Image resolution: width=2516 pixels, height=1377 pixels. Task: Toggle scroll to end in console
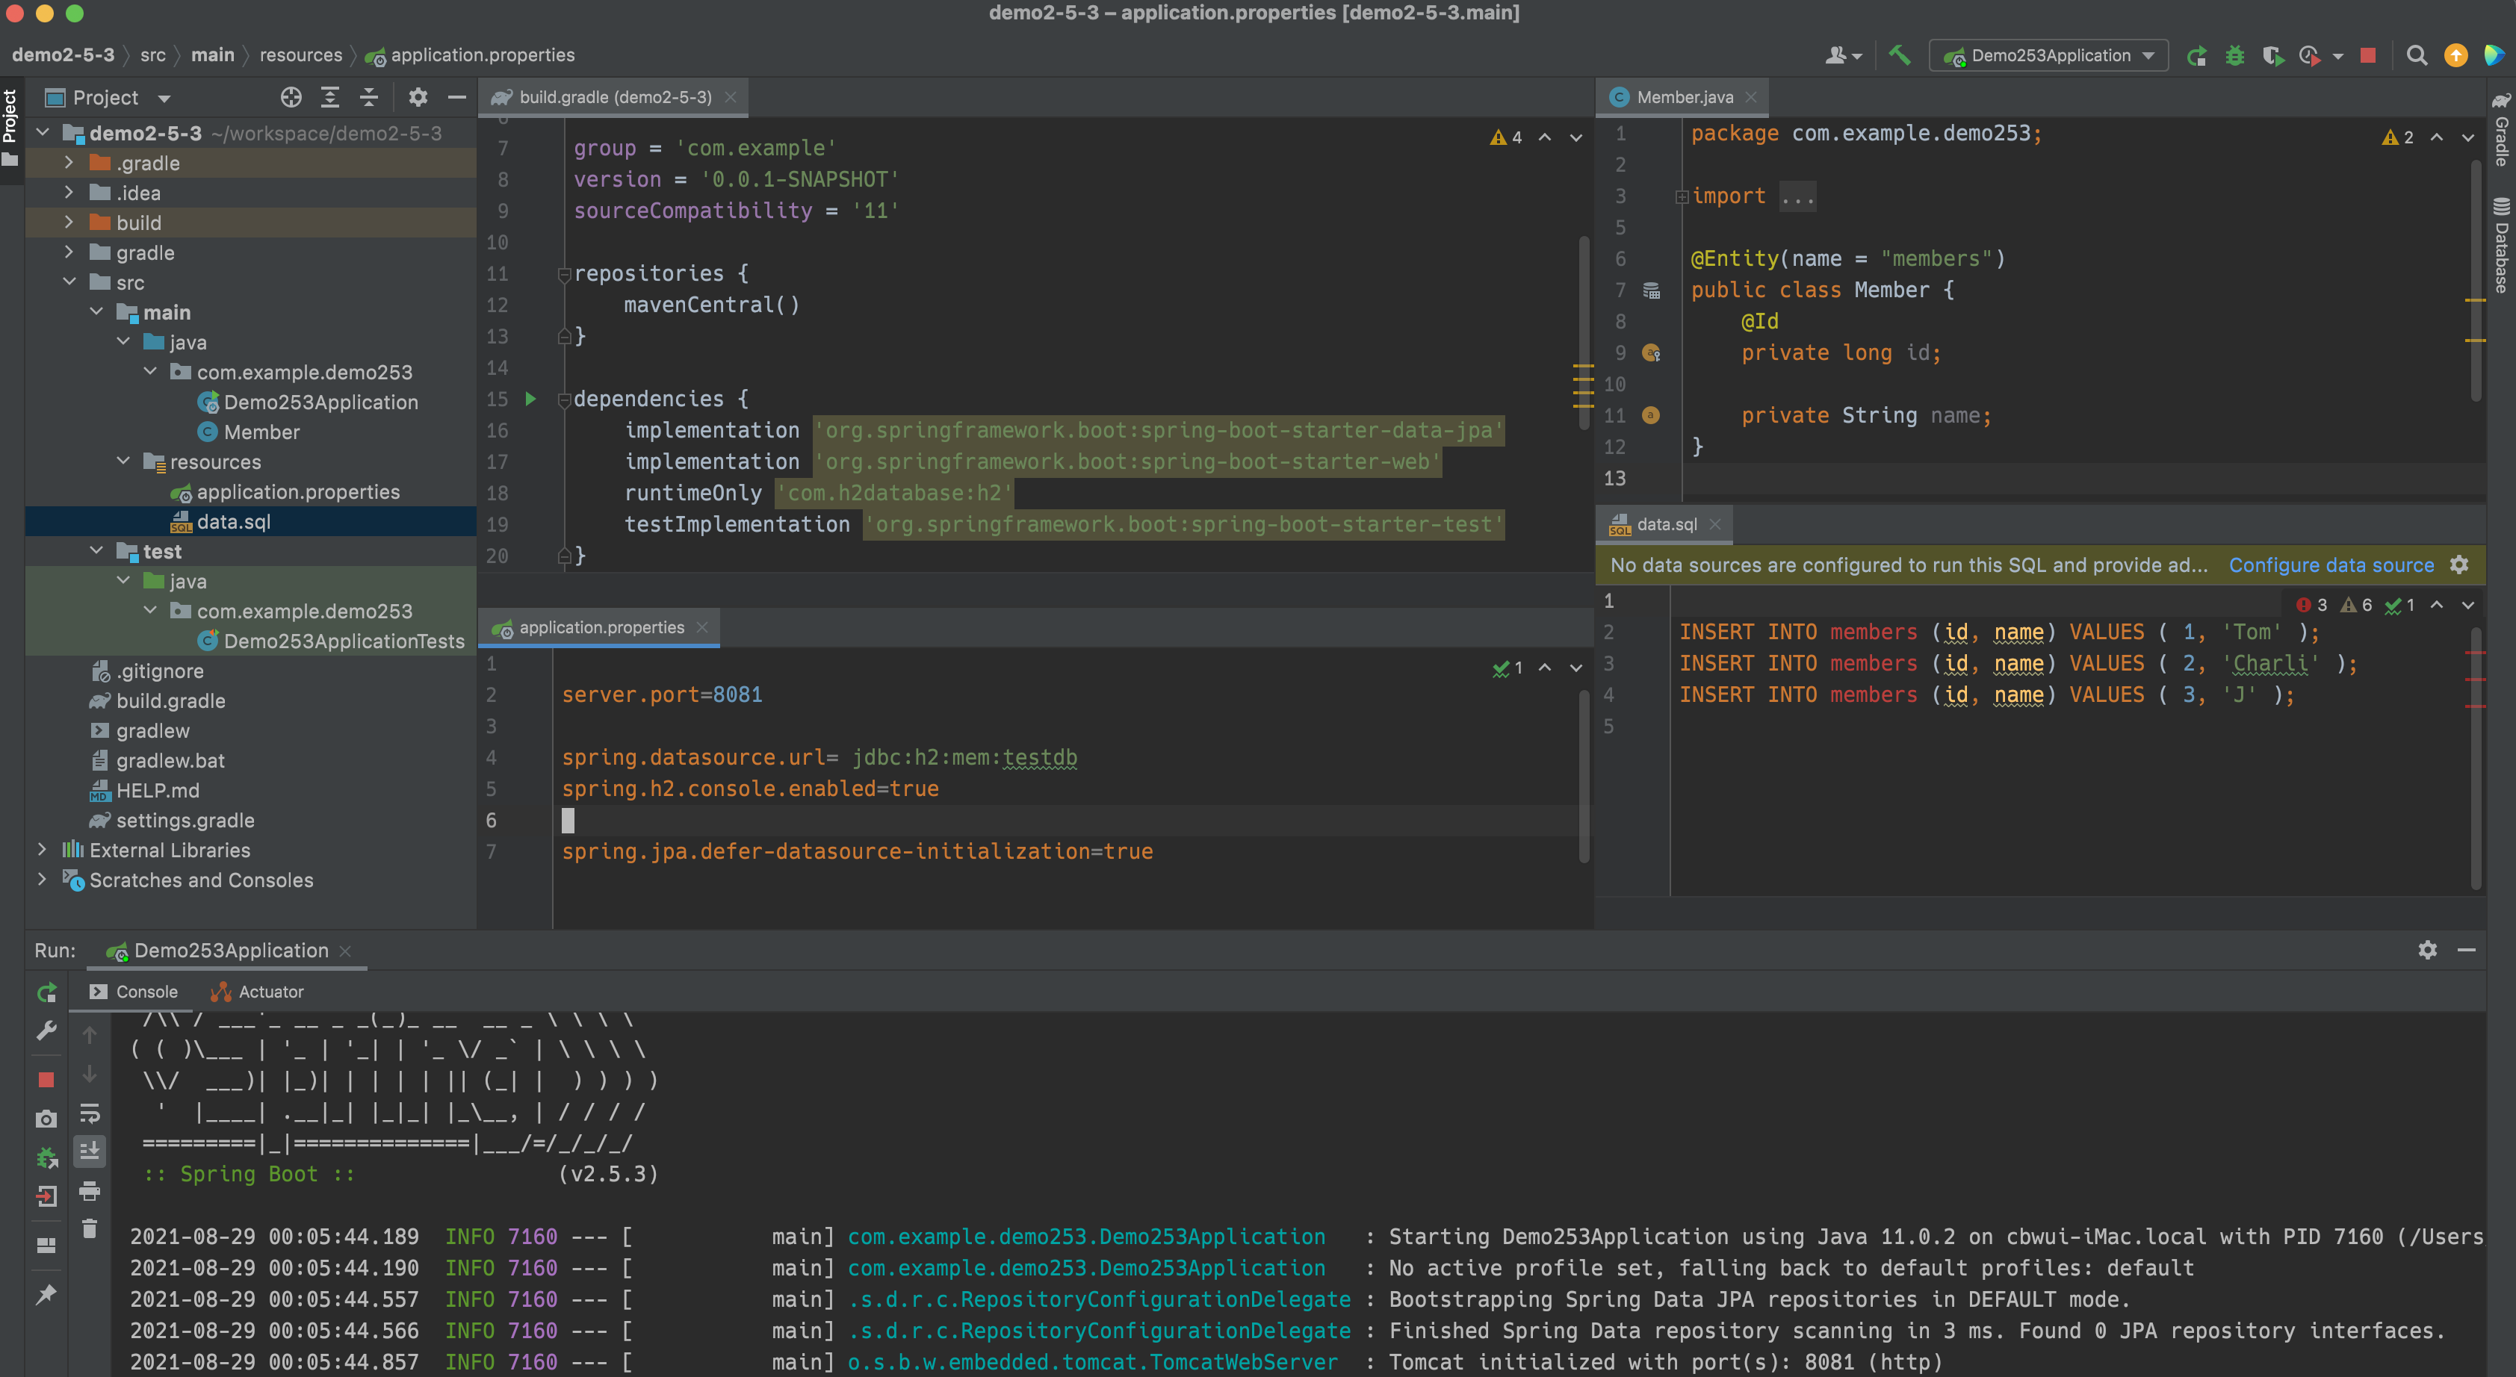(x=89, y=1151)
